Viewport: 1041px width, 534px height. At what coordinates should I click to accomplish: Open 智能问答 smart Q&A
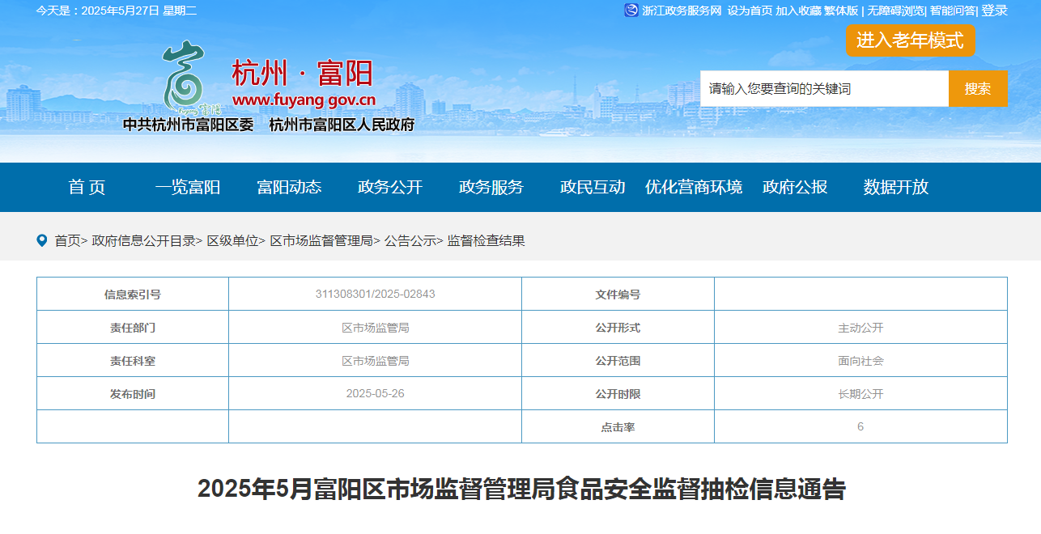coord(953,11)
